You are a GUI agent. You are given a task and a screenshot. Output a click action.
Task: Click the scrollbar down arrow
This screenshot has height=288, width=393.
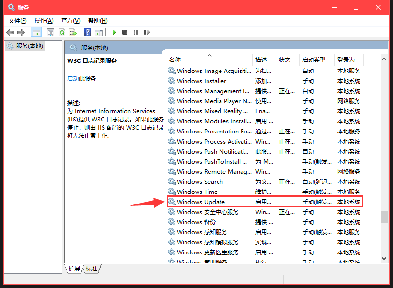coord(384,259)
